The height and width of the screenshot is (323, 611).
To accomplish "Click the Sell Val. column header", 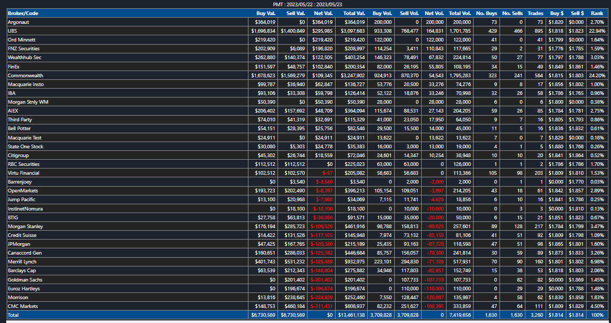I will (296, 13).
